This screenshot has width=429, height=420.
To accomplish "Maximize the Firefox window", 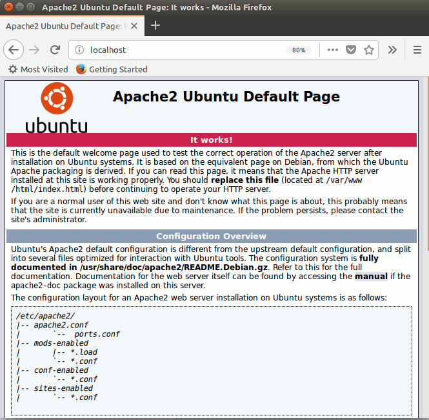I will click(x=31, y=6).
